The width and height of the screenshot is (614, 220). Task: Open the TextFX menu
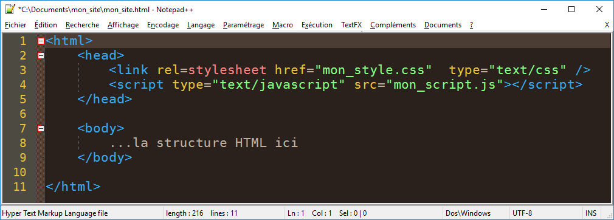(x=351, y=25)
